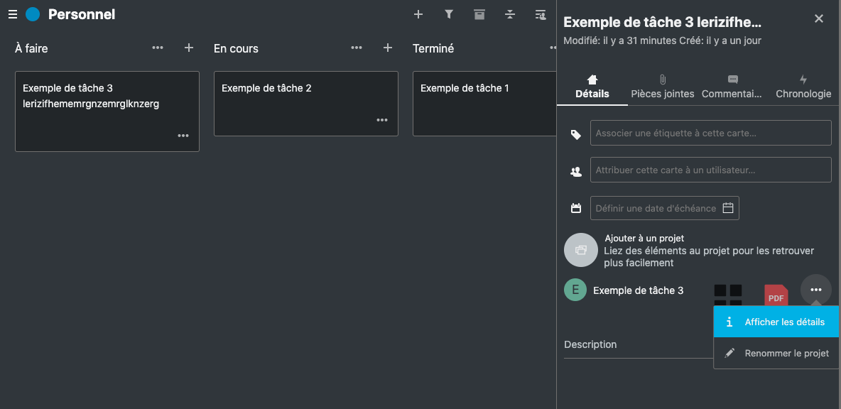Image resolution: width=841 pixels, height=409 pixels.
Task: Open the En cours list options menu
Action: (x=357, y=48)
